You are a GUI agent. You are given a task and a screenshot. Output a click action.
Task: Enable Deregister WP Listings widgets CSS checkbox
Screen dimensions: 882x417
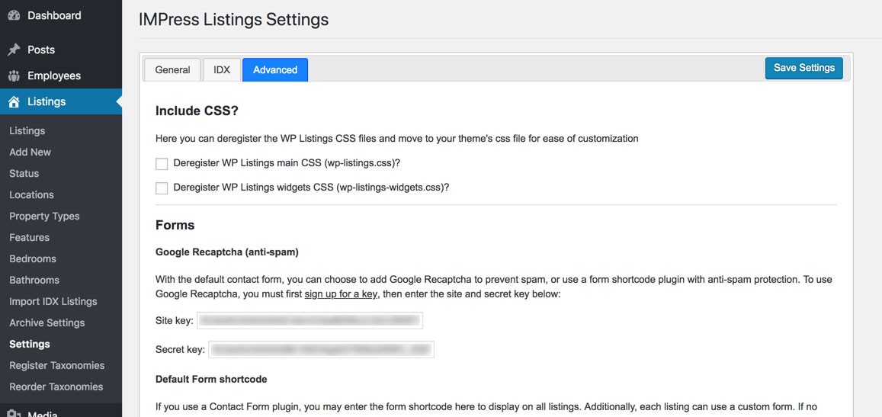click(162, 188)
